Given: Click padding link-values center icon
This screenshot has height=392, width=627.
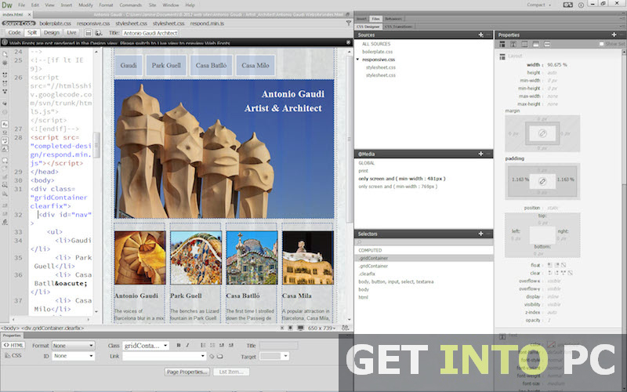Looking at the screenshot, I should 542,181.
